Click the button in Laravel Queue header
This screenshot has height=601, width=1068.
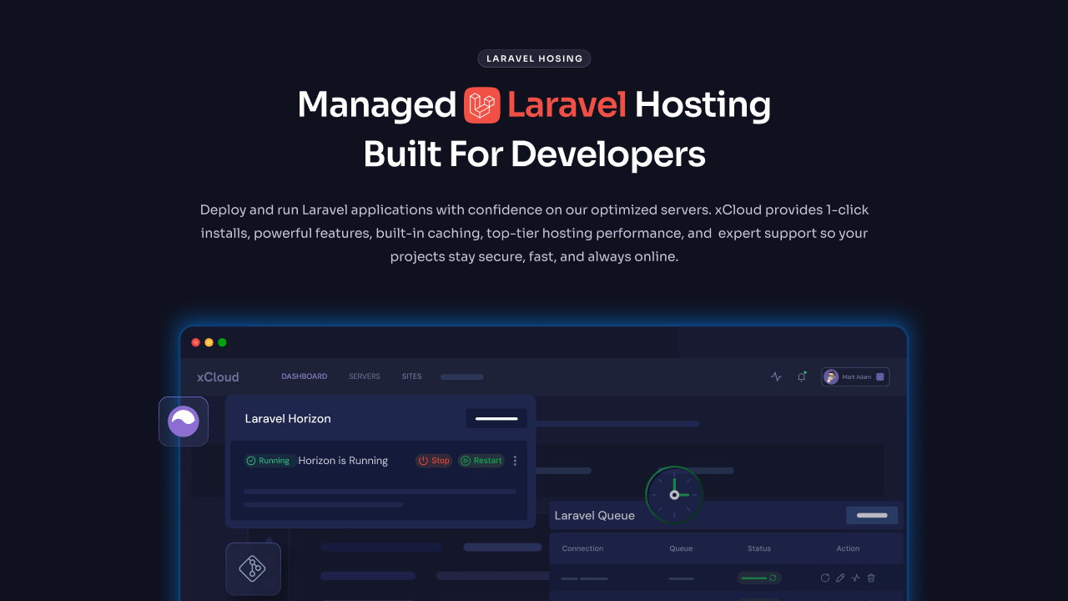pos(872,515)
